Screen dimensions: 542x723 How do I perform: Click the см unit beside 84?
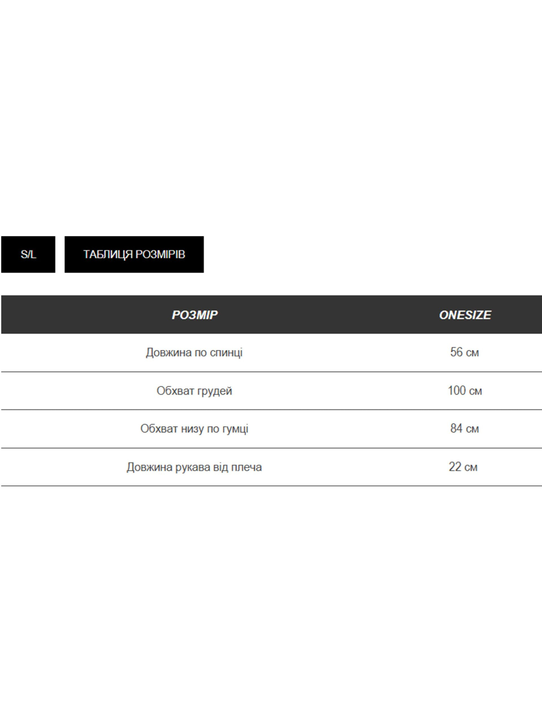[472, 429]
